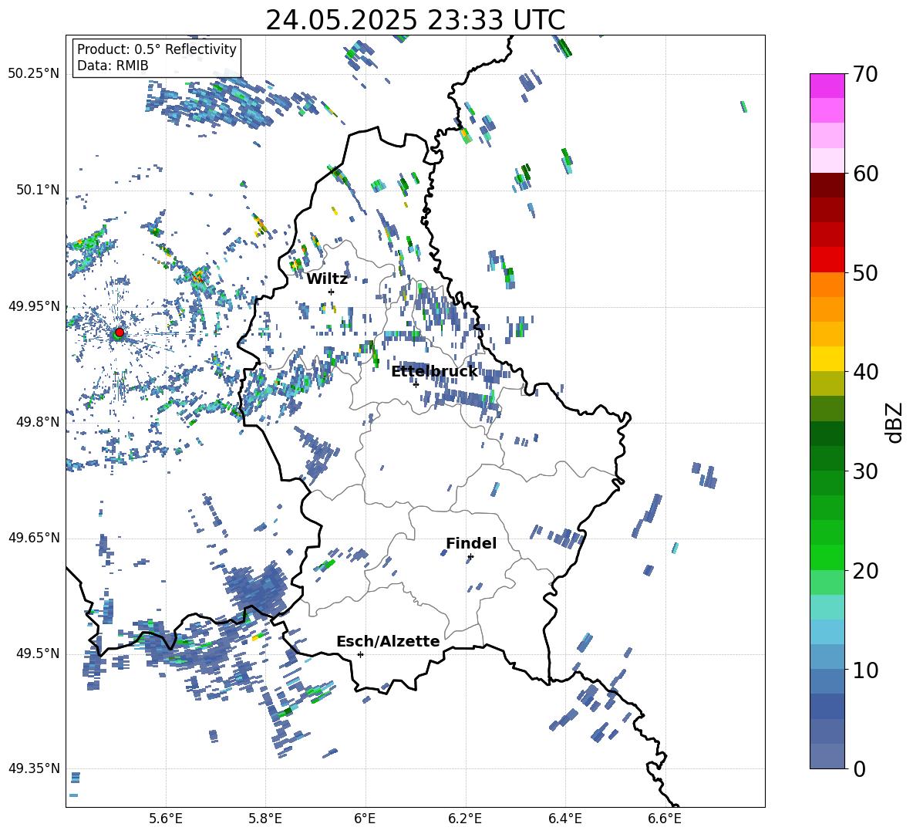Click the 49.65°N latitude label
913x834 pixels.
click(34, 538)
